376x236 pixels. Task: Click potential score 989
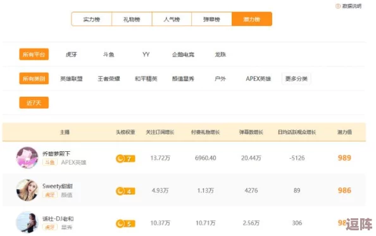(x=344, y=158)
